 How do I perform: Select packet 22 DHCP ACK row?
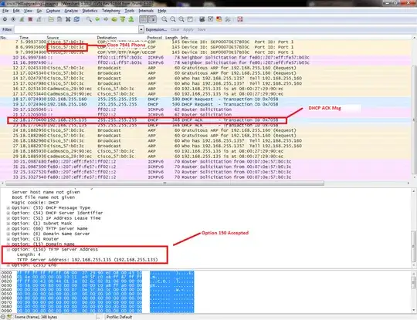[206, 120]
